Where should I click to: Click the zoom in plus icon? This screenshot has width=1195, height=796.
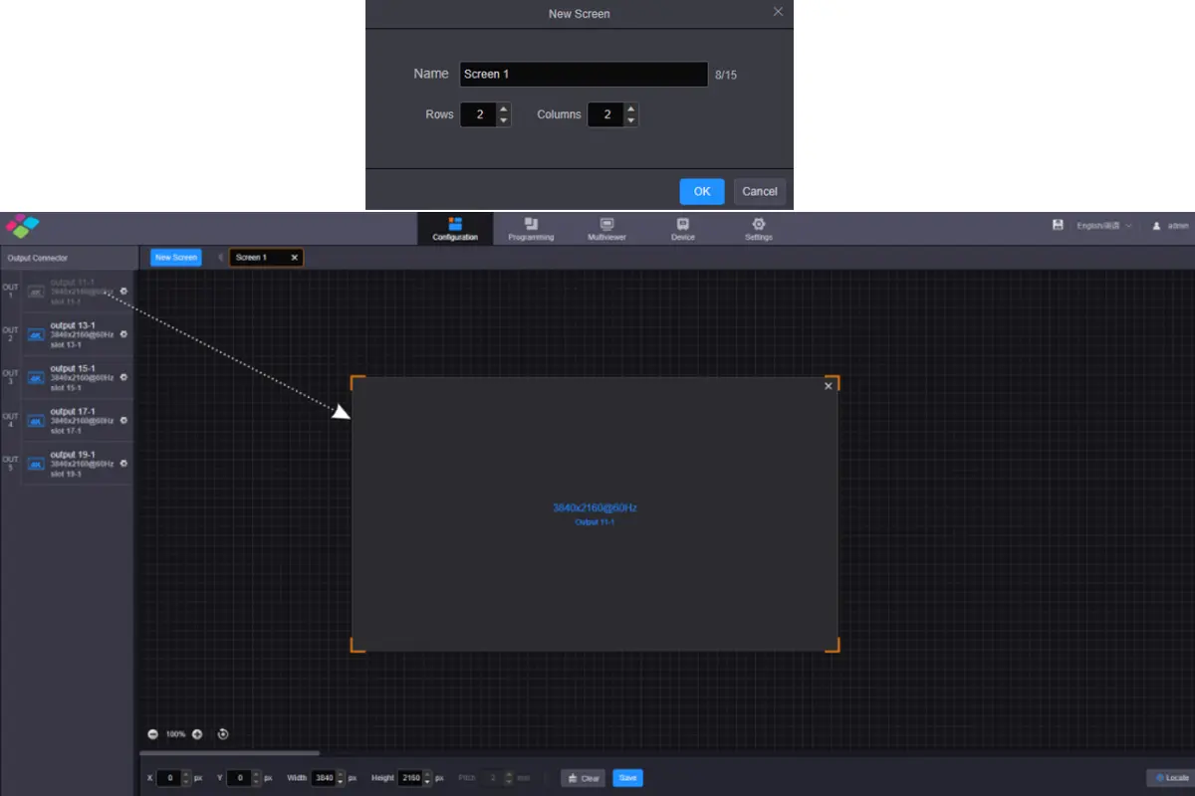click(x=197, y=734)
